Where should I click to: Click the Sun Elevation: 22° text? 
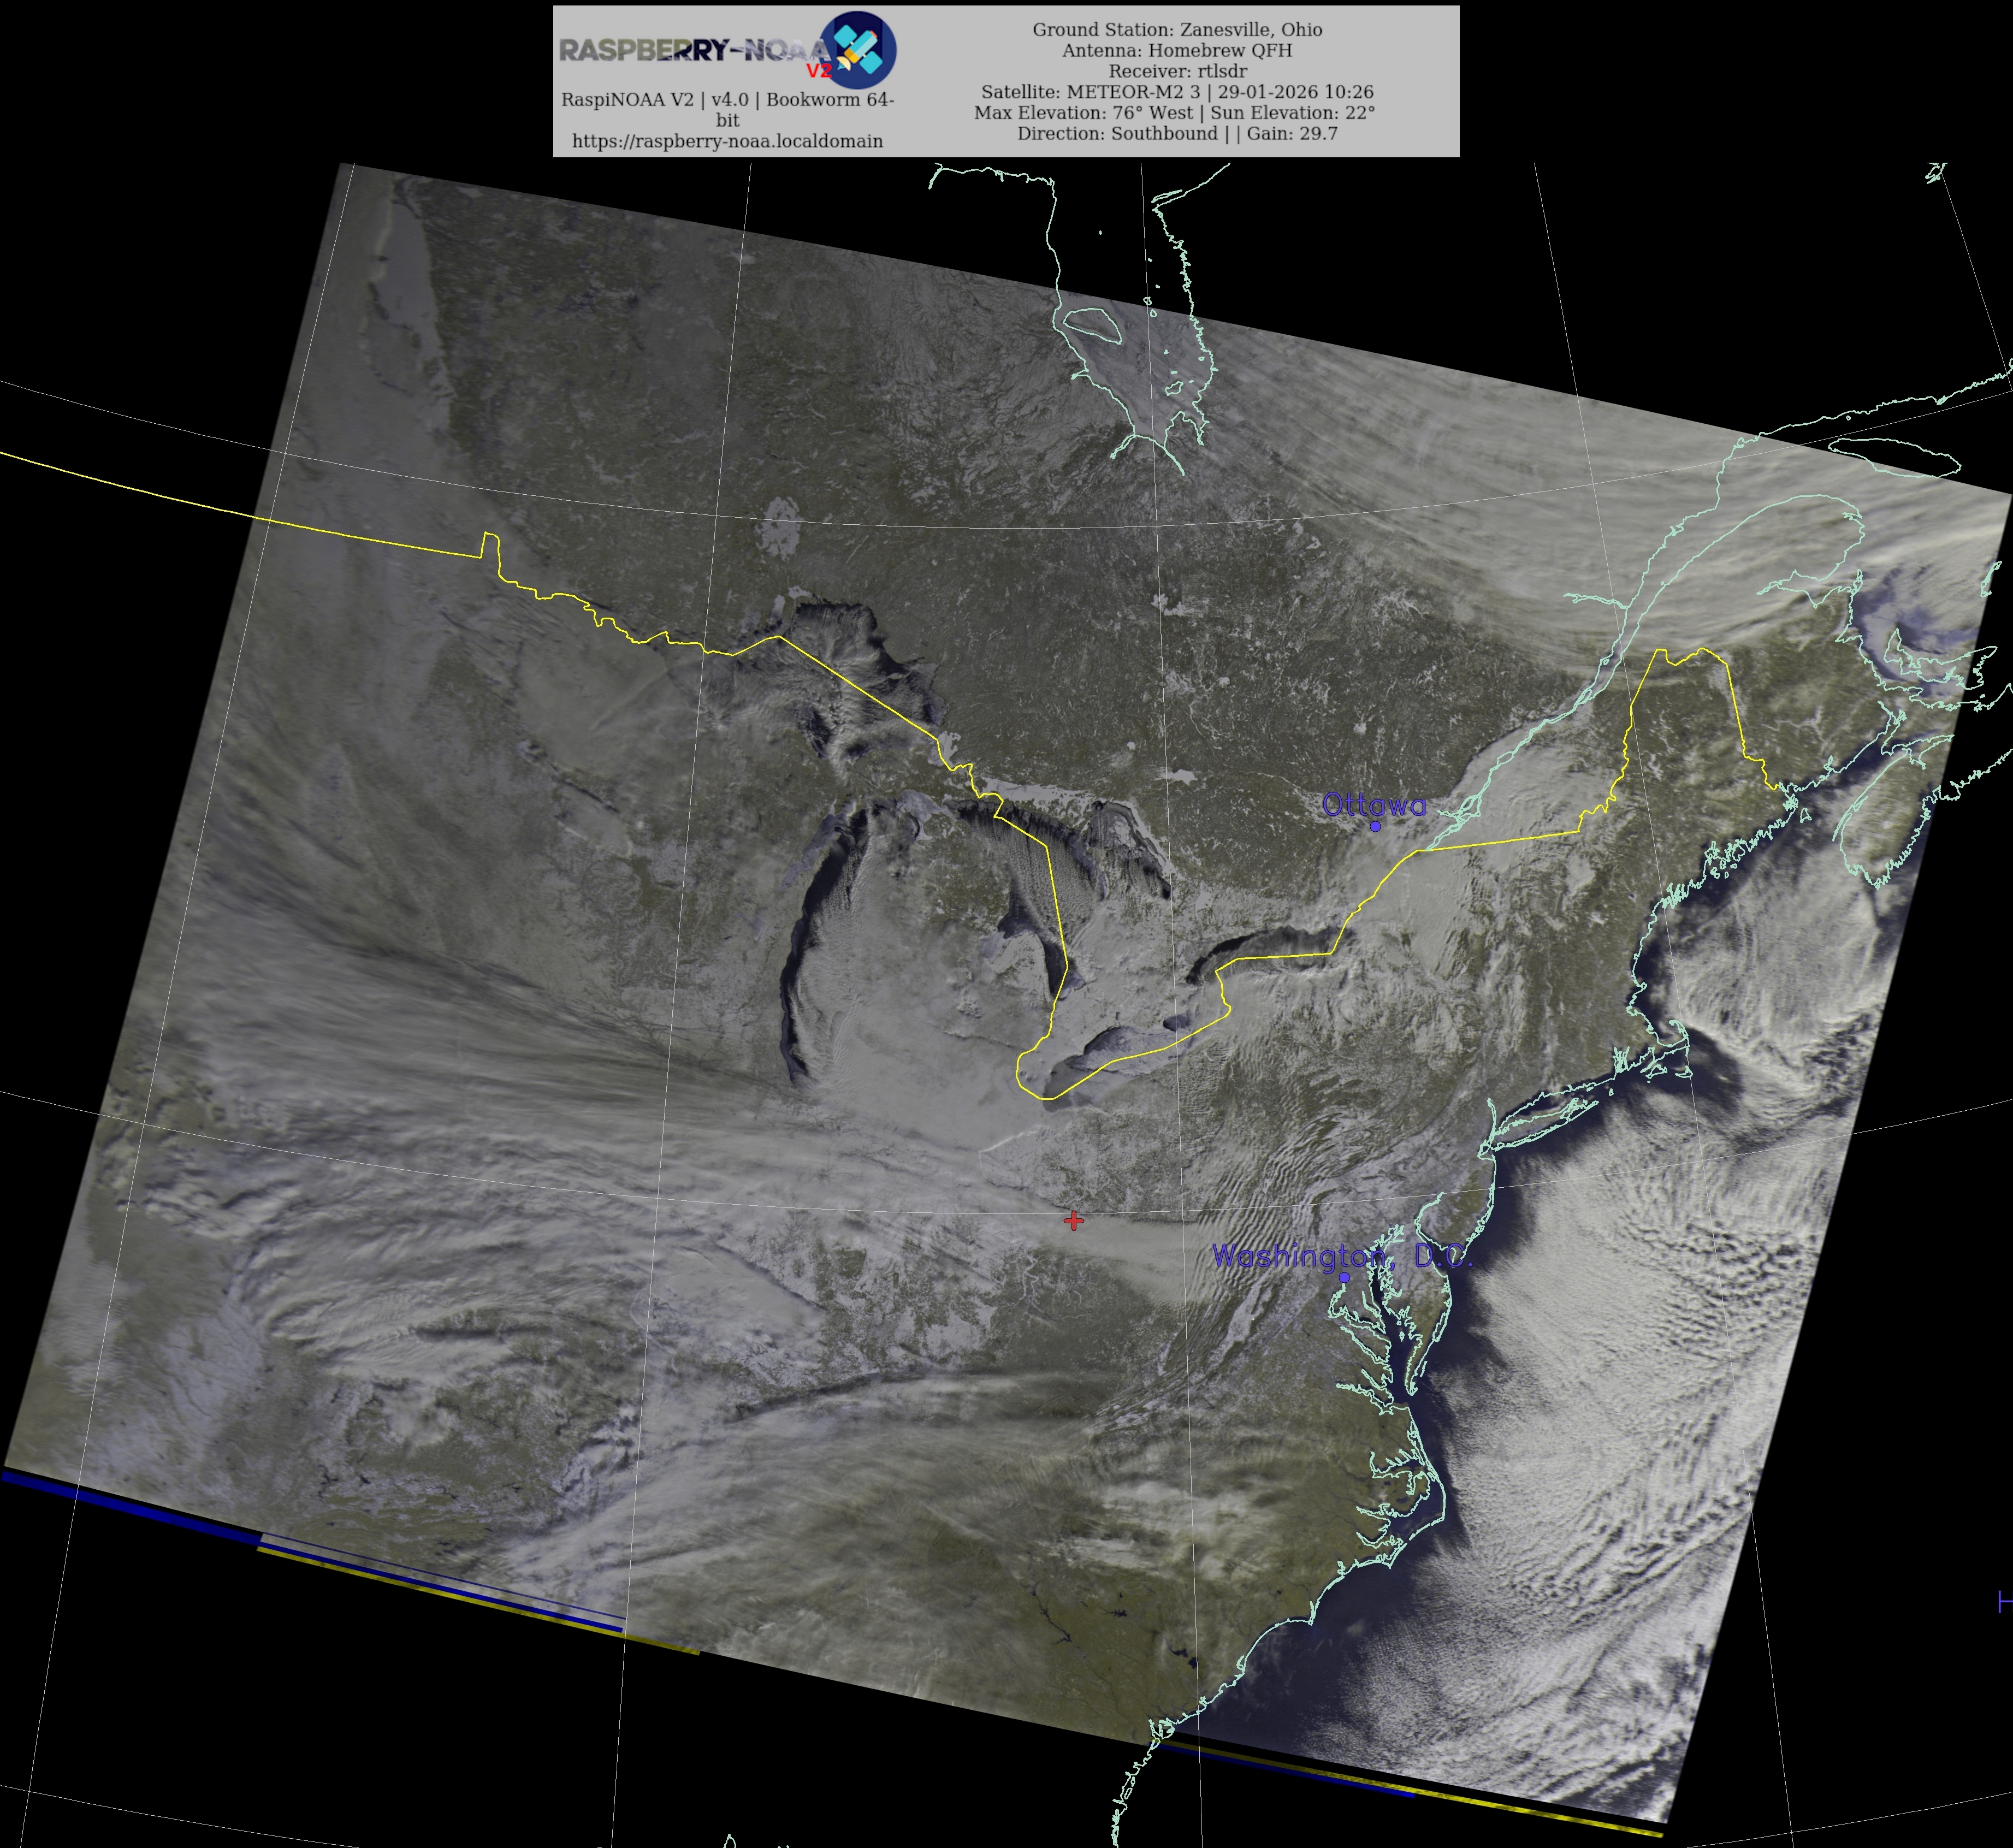[1292, 113]
